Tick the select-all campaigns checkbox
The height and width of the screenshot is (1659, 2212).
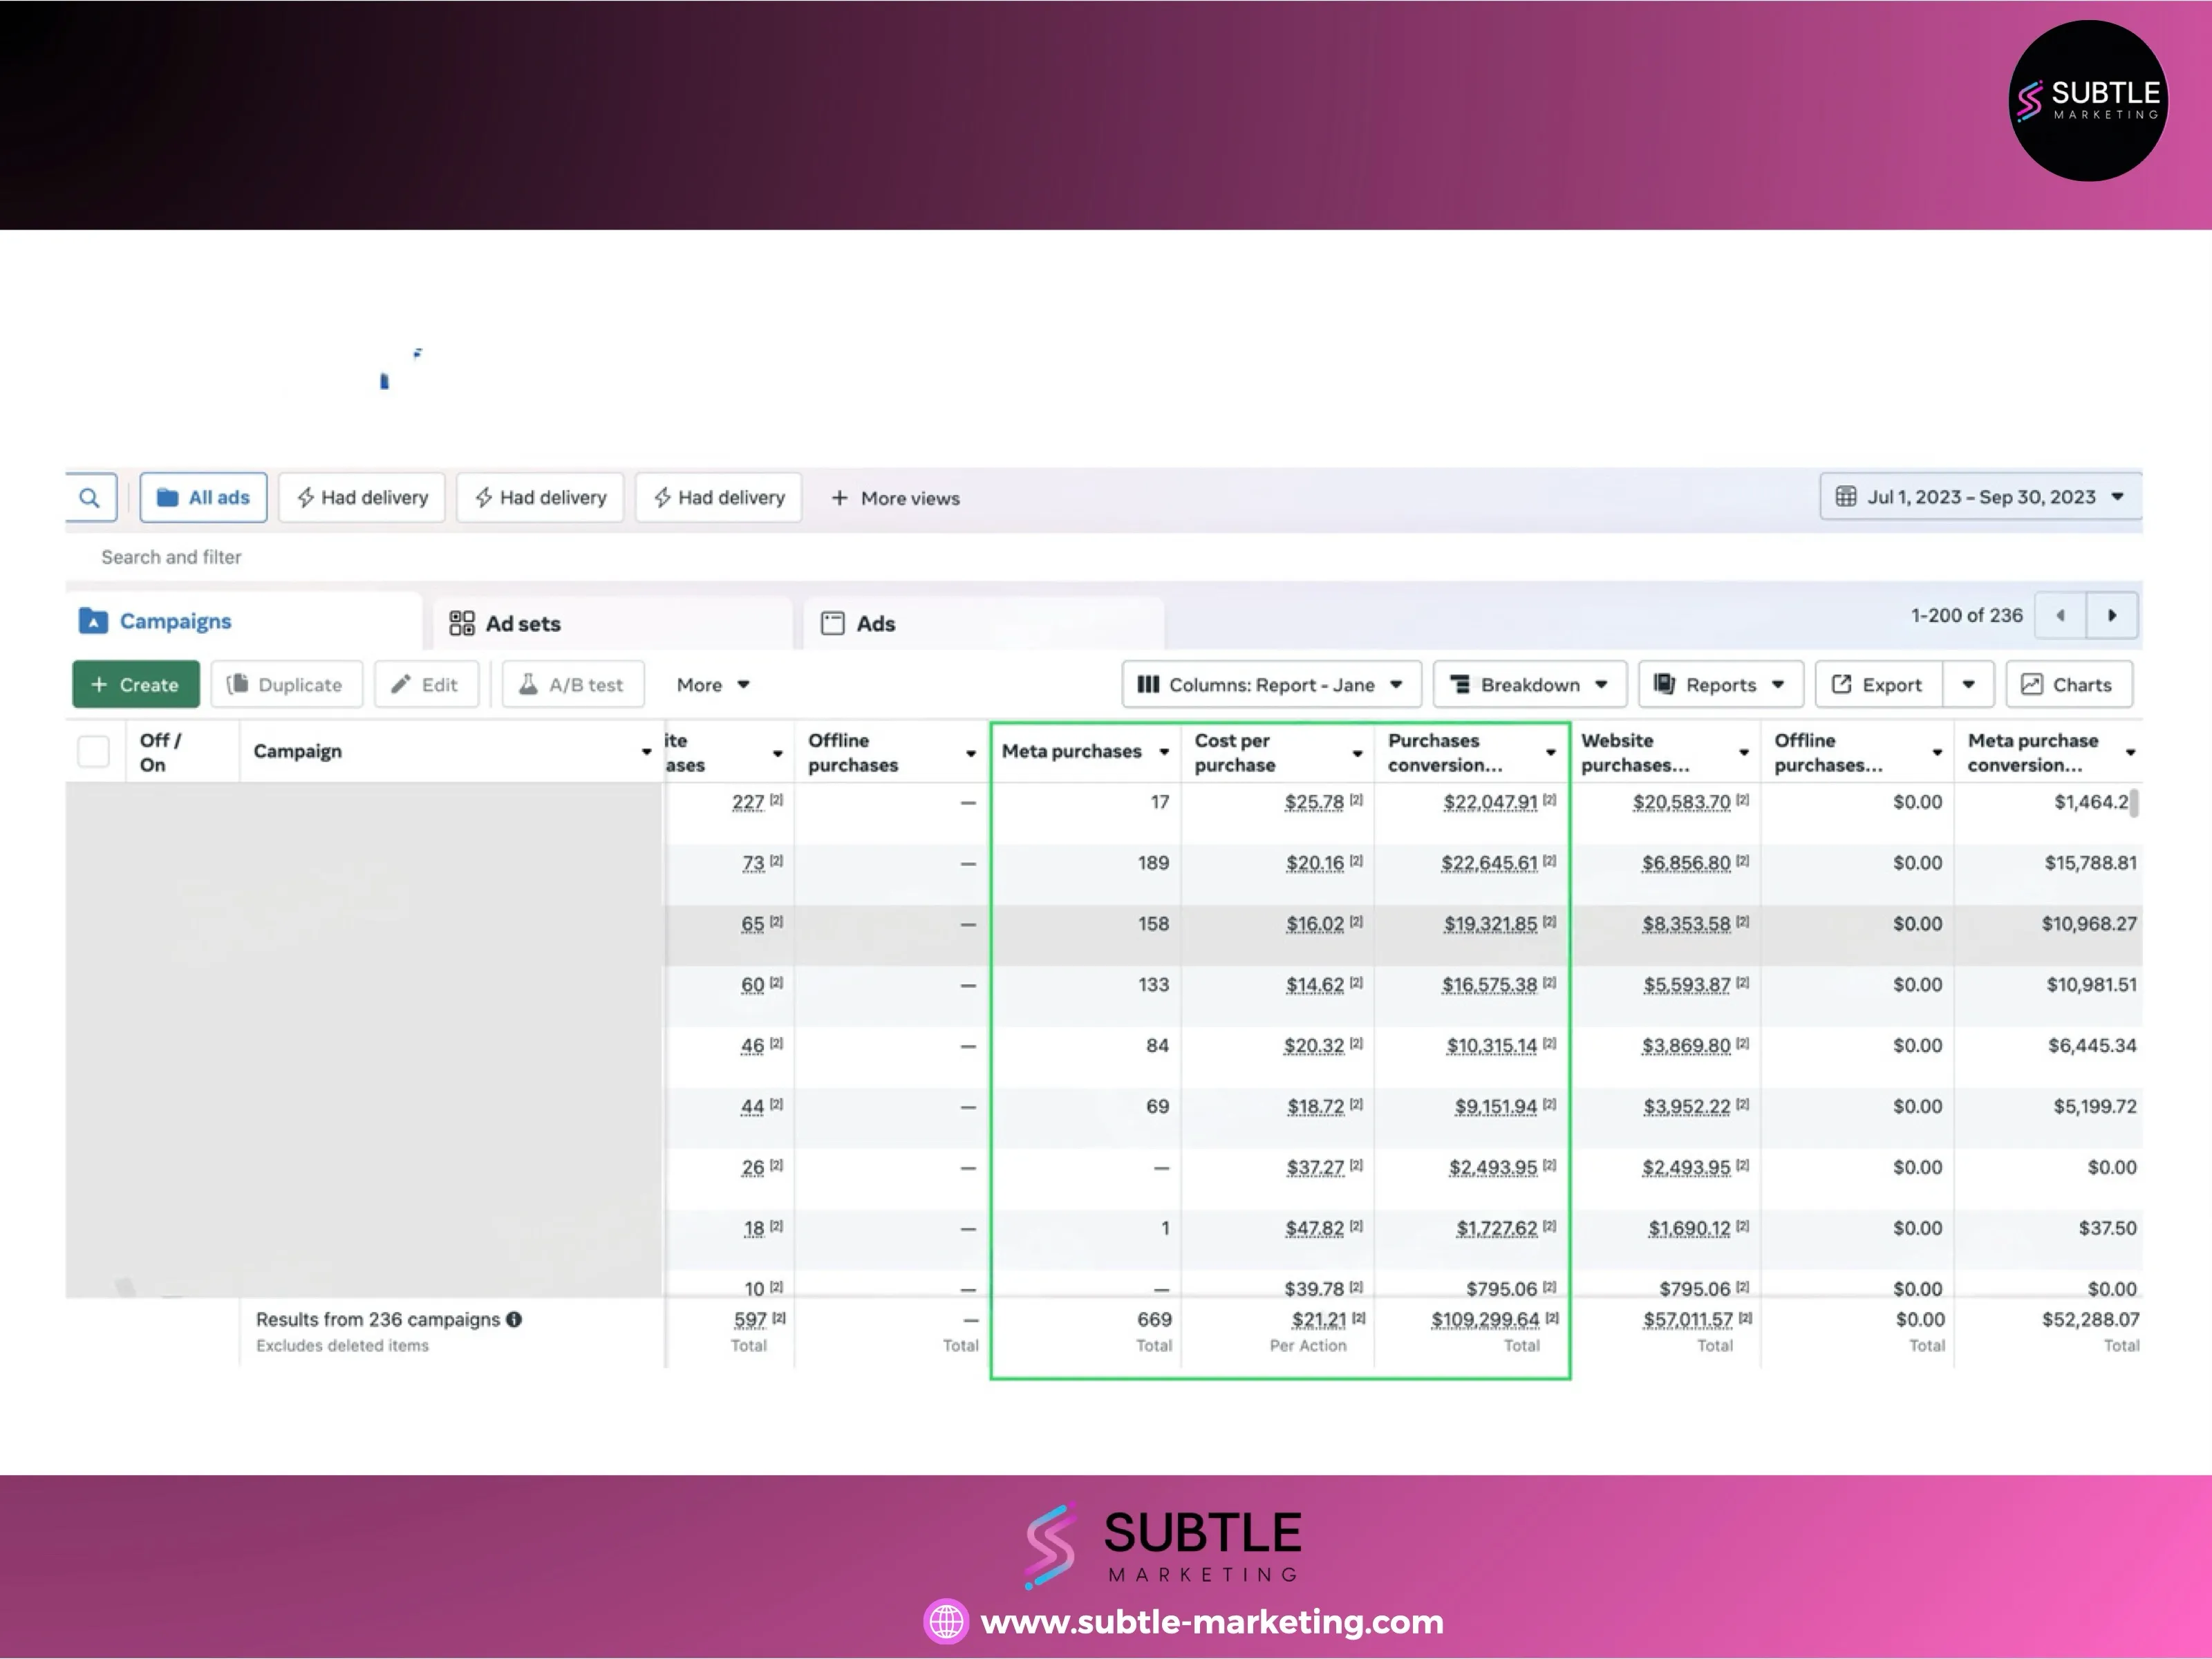point(94,751)
